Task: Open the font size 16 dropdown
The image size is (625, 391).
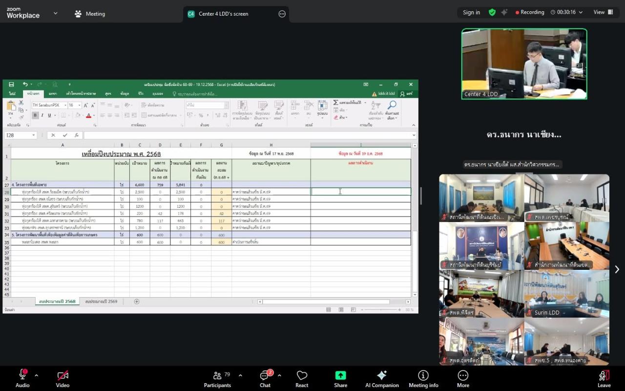Action: tap(79, 105)
